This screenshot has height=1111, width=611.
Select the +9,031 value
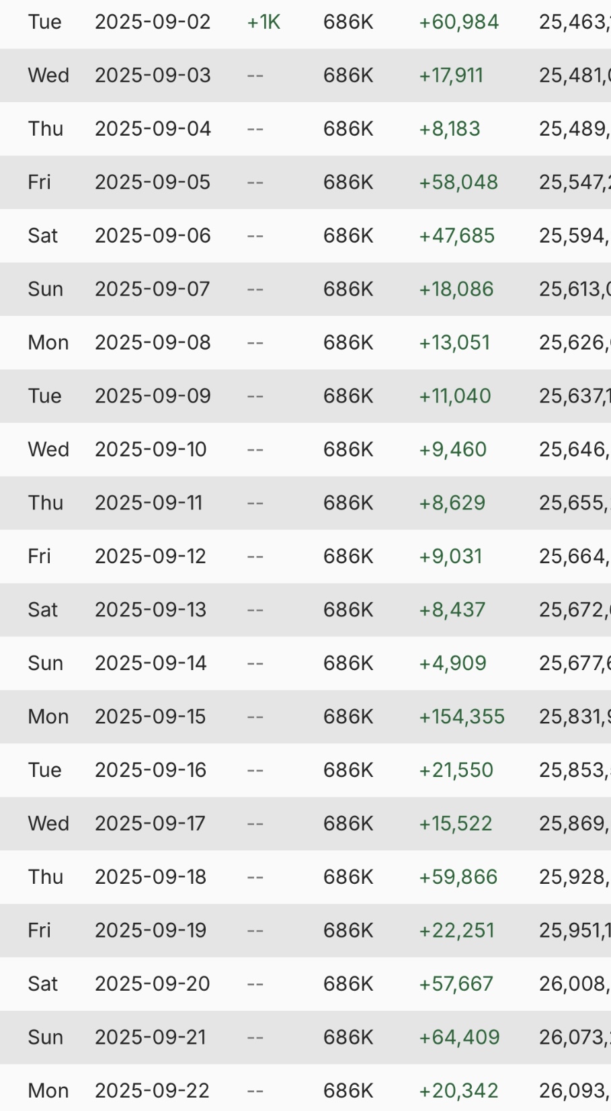[x=450, y=557]
